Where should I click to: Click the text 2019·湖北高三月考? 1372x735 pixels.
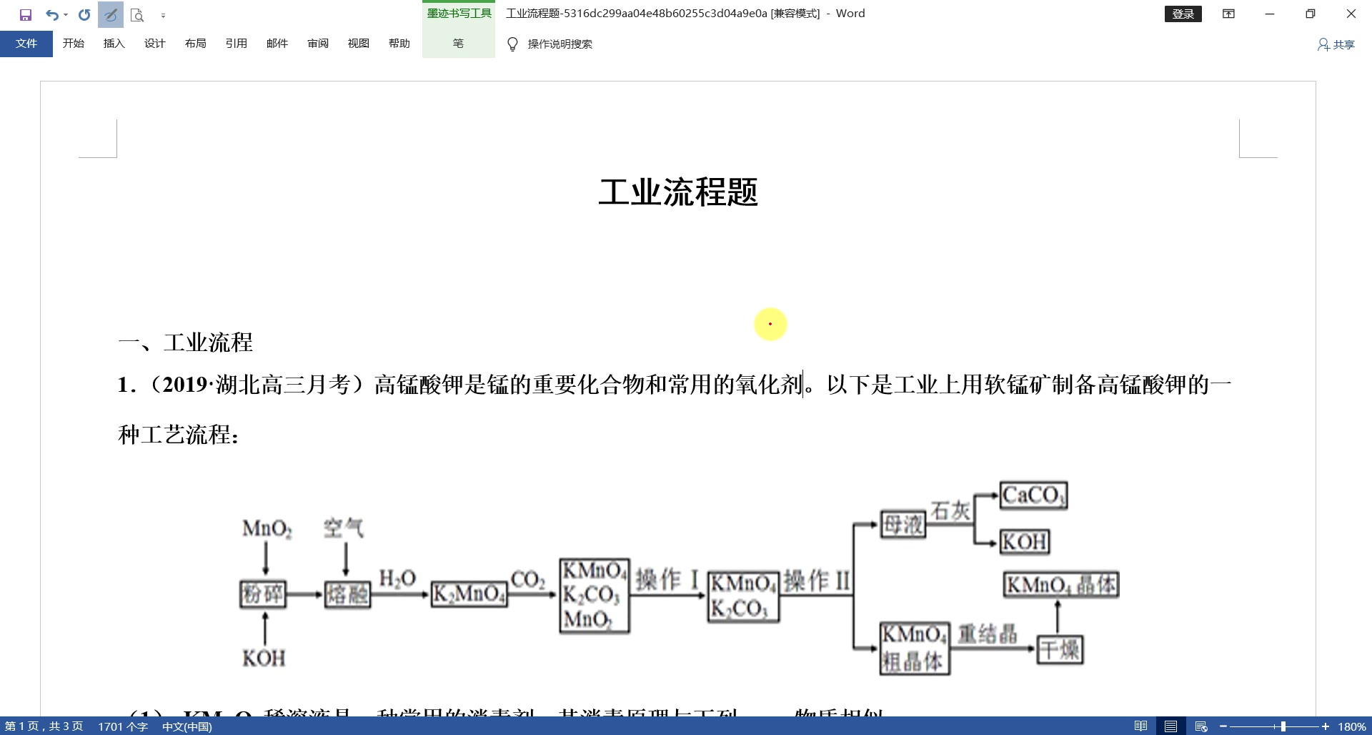point(258,385)
